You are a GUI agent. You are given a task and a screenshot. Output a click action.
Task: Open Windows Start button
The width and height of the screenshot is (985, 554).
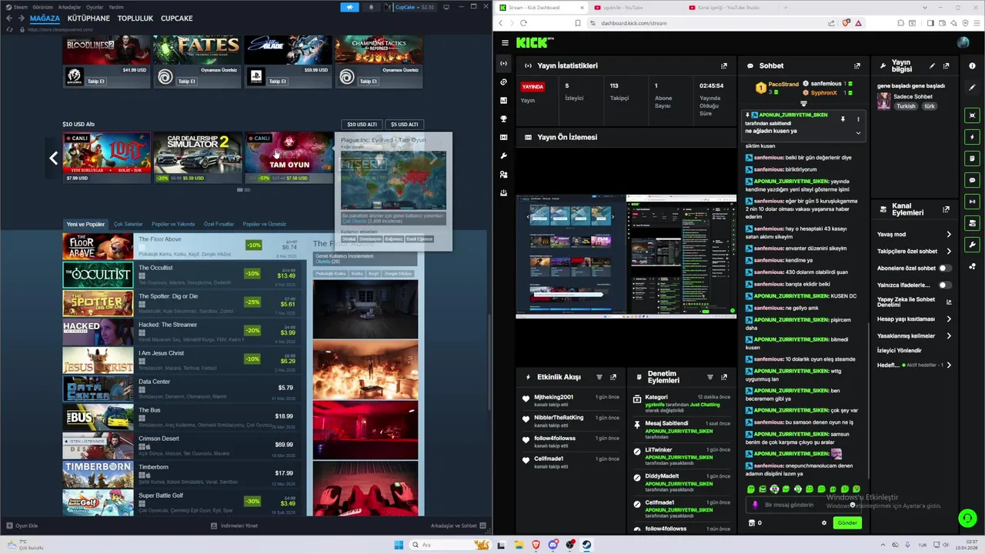coord(399,545)
